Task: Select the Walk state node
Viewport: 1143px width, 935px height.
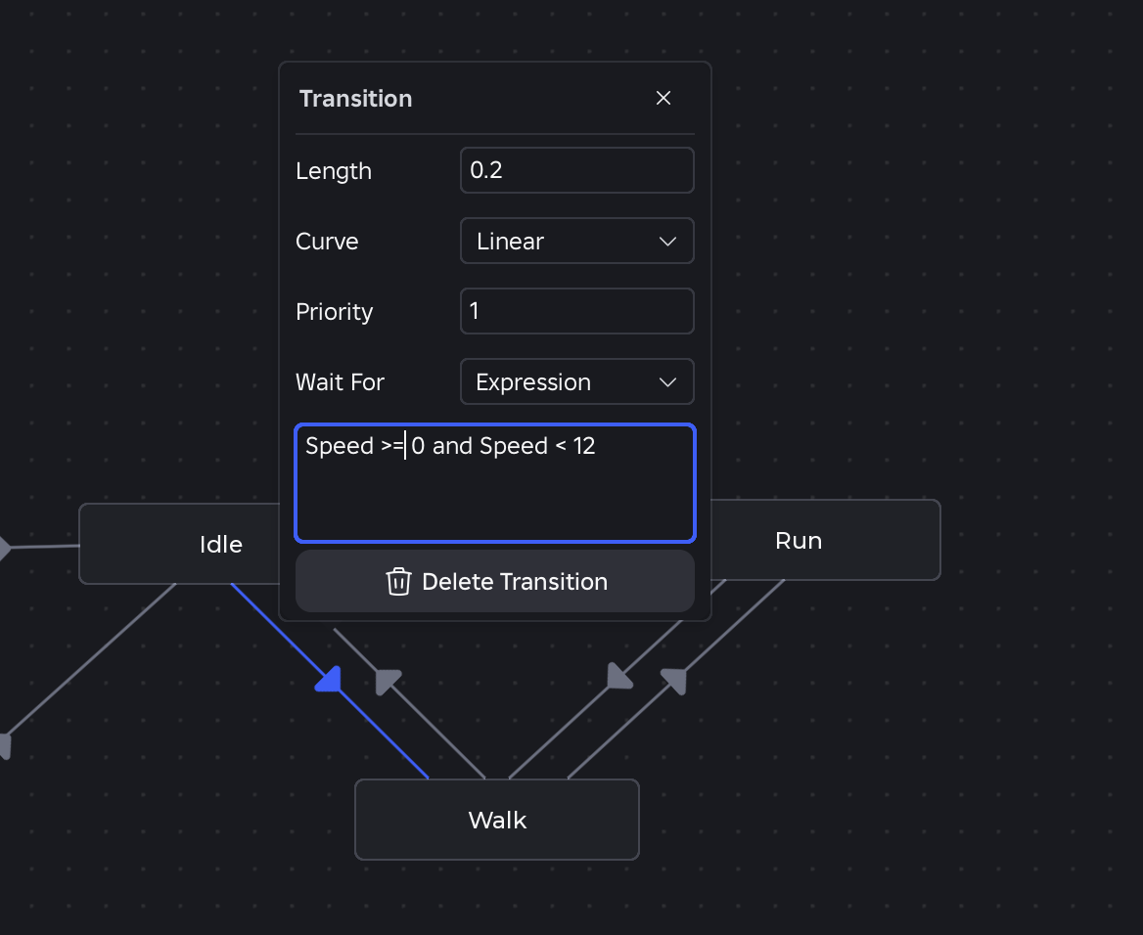Action: tap(497, 820)
